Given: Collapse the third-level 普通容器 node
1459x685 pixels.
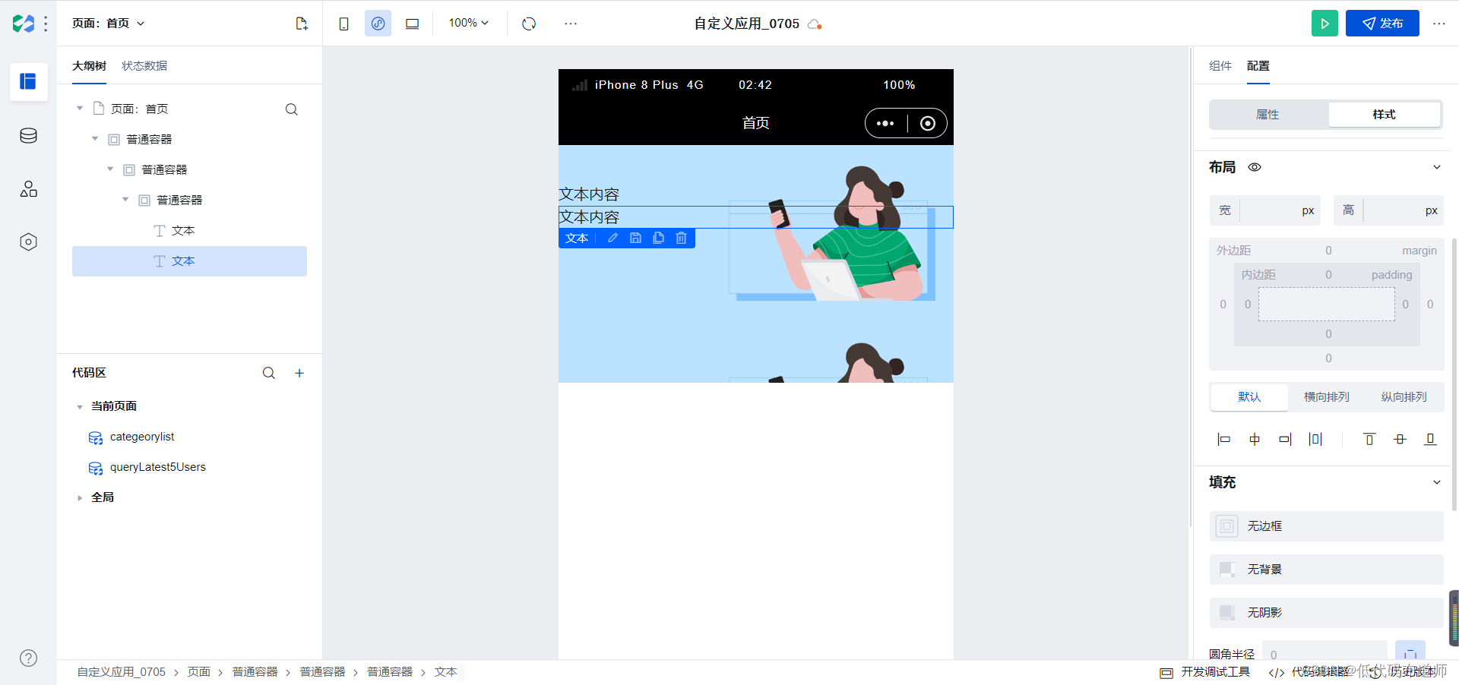Looking at the screenshot, I should click(125, 200).
